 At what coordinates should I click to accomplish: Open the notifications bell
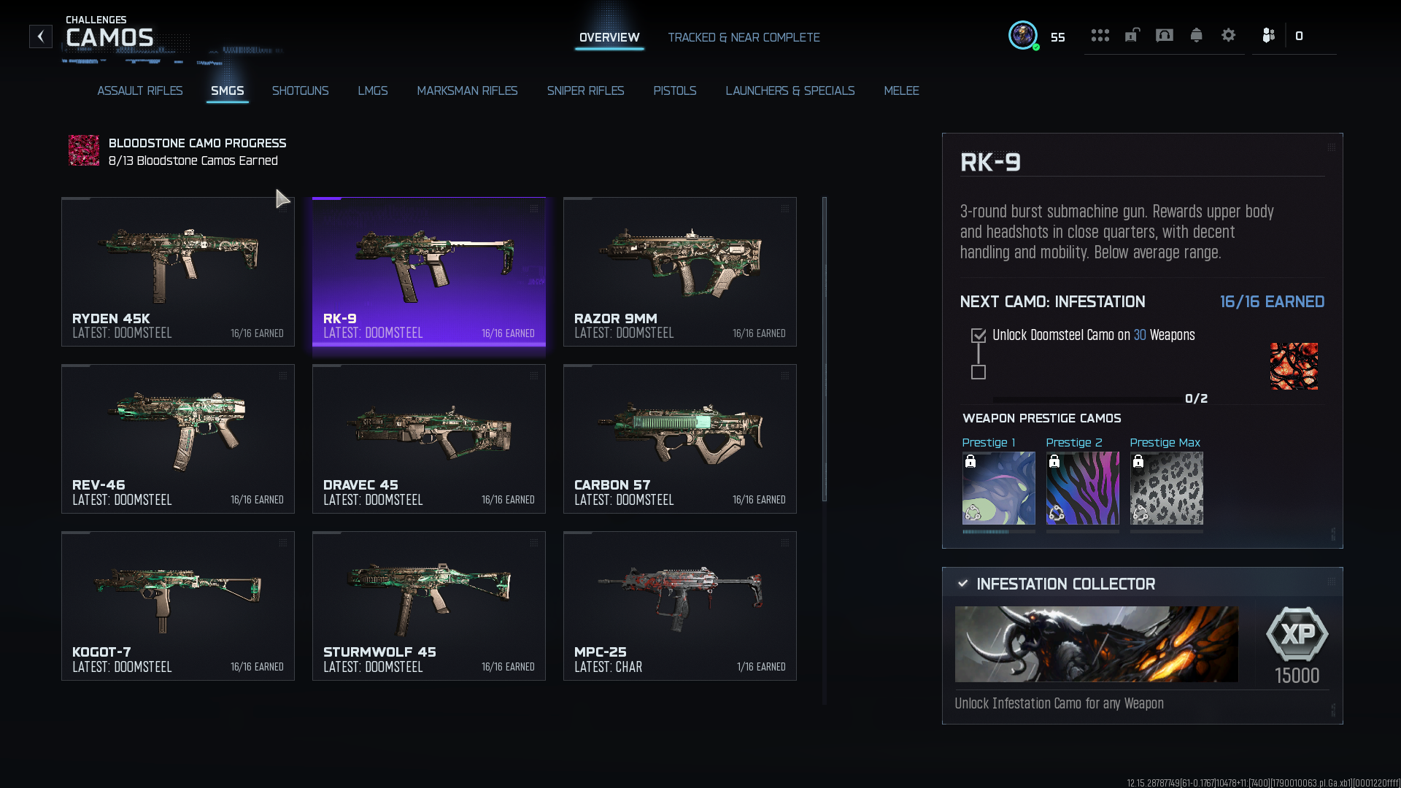click(x=1197, y=35)
